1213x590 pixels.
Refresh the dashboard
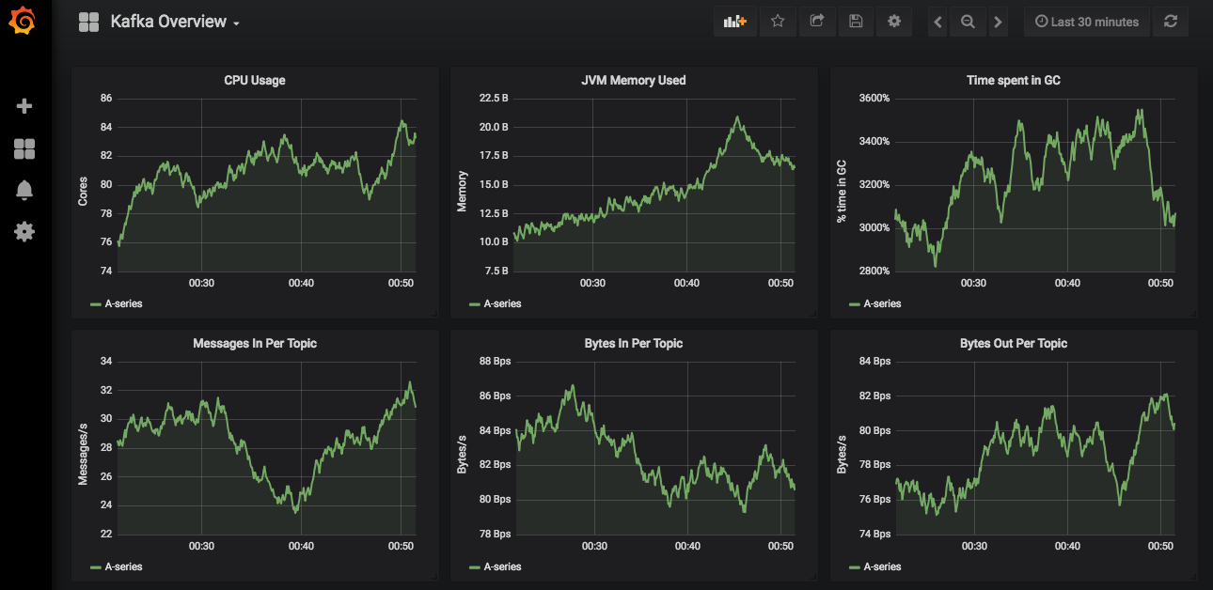[1171, 22]
